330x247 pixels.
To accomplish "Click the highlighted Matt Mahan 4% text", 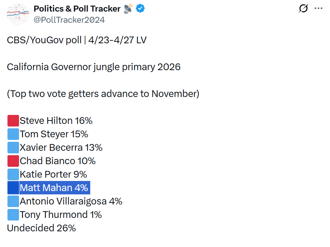I will tap(54, 188).
